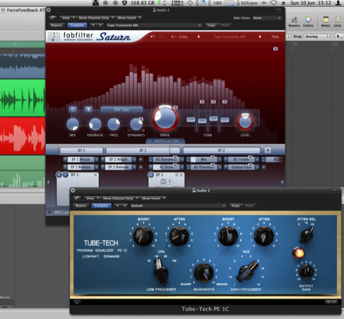
Task: Remove the EF 1 Attack modulation slot
Action: coord(97,159)
